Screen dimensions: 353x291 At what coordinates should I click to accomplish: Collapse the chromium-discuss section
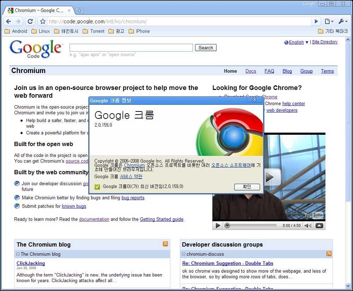coord(184,254)
